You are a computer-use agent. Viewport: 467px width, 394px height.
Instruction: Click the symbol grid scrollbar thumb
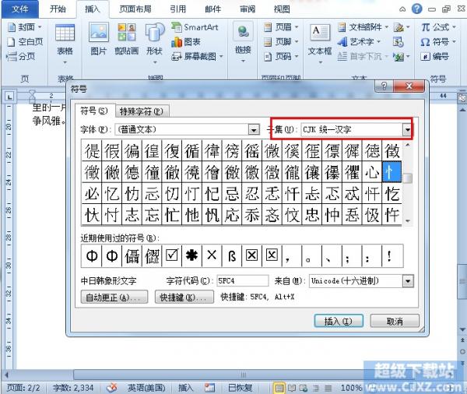[x=407, y=178]
